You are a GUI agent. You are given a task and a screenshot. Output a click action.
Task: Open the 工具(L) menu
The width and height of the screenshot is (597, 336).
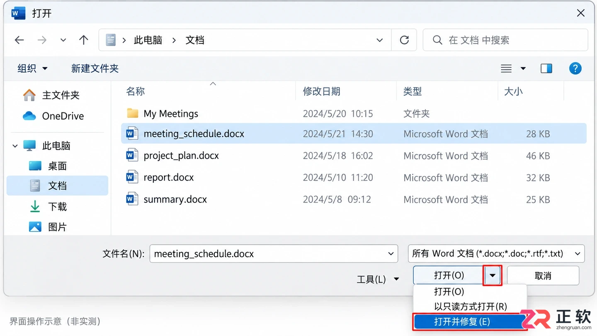pyautogui.click(x=378, y=279)
